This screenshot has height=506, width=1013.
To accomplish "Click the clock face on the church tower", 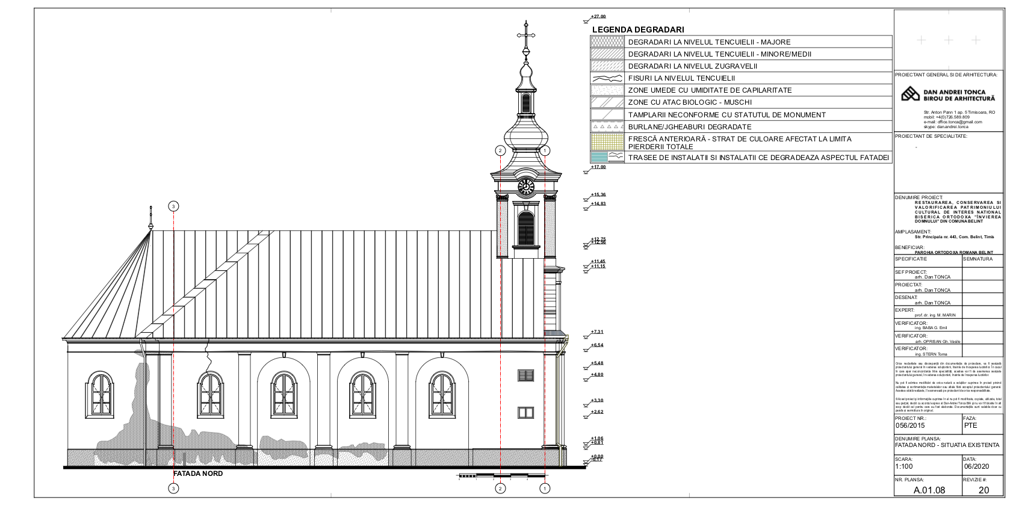I will tap(525, 187).
